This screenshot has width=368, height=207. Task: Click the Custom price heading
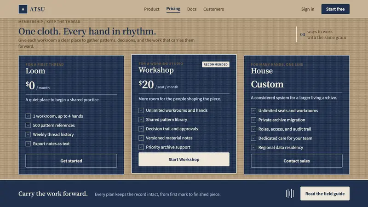267,84
